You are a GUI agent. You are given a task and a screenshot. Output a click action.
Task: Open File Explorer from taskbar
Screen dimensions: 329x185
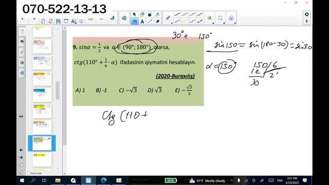click(58, 180)
